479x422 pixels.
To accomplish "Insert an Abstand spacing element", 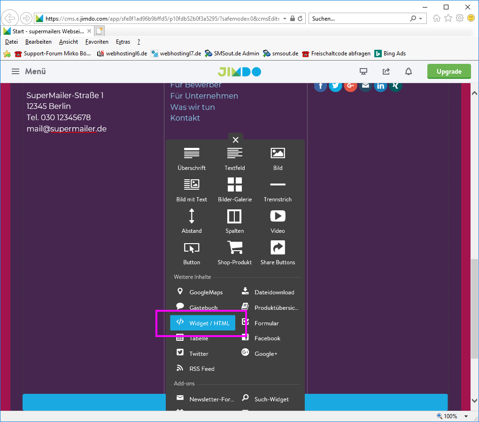I will pyautogui.click(x=192, y=221).
